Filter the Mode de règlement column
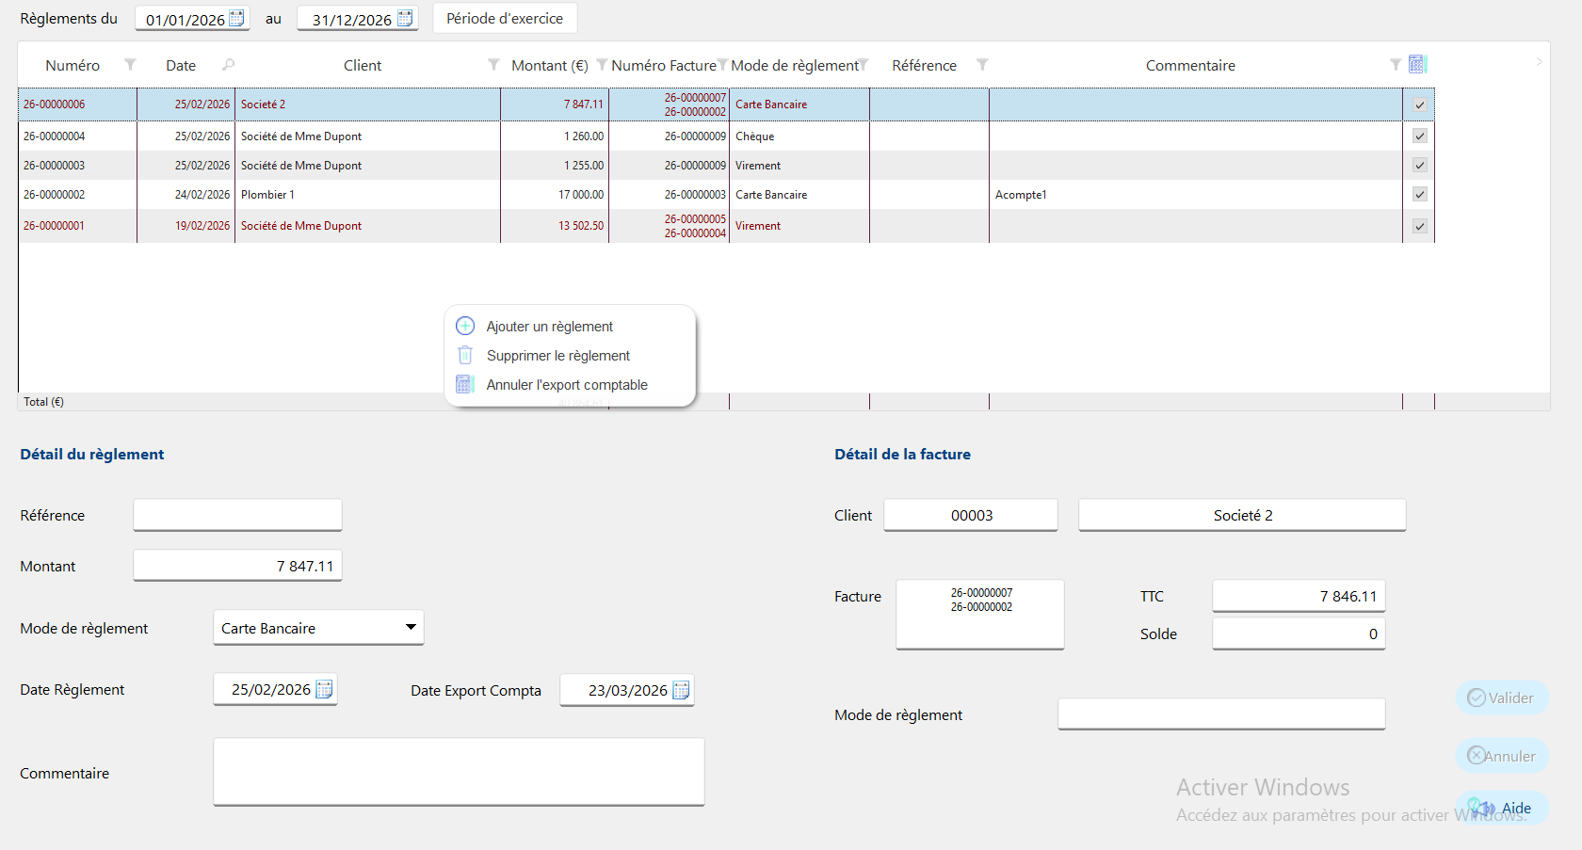This screenshot has height=850, width=1582. (864, 65)
